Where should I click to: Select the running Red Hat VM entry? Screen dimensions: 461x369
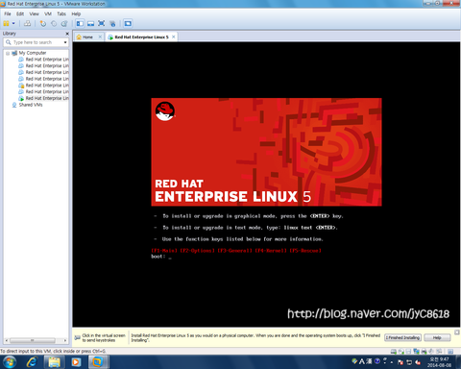coord(43,98)
